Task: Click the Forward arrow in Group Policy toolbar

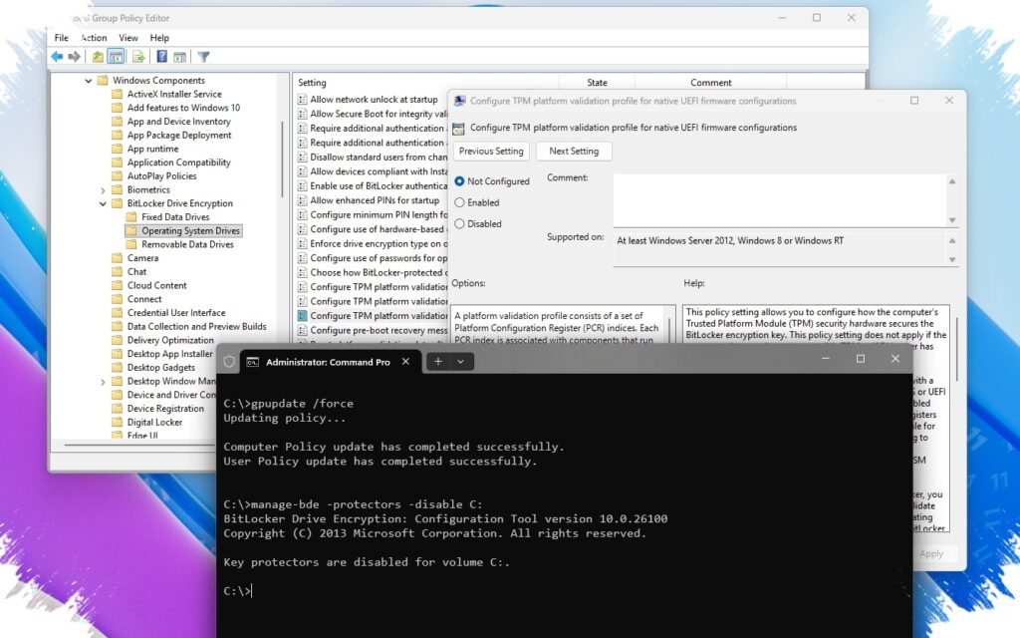Action: point(74,57)
